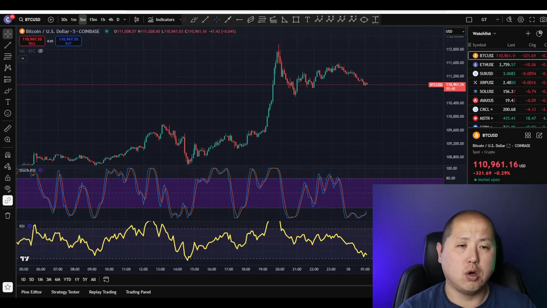
Task: Remove drawings with the trash icon
Action: [8, 216]
